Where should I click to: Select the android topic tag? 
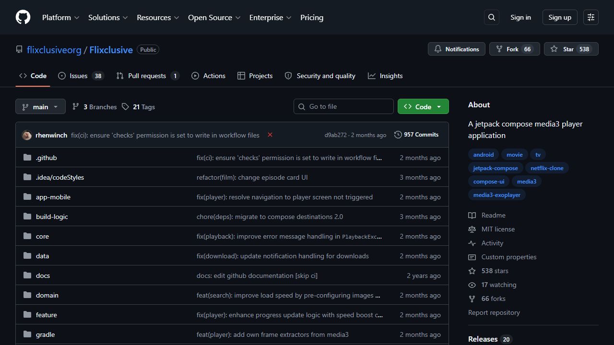pyautogui.click(x=484, y=155)
